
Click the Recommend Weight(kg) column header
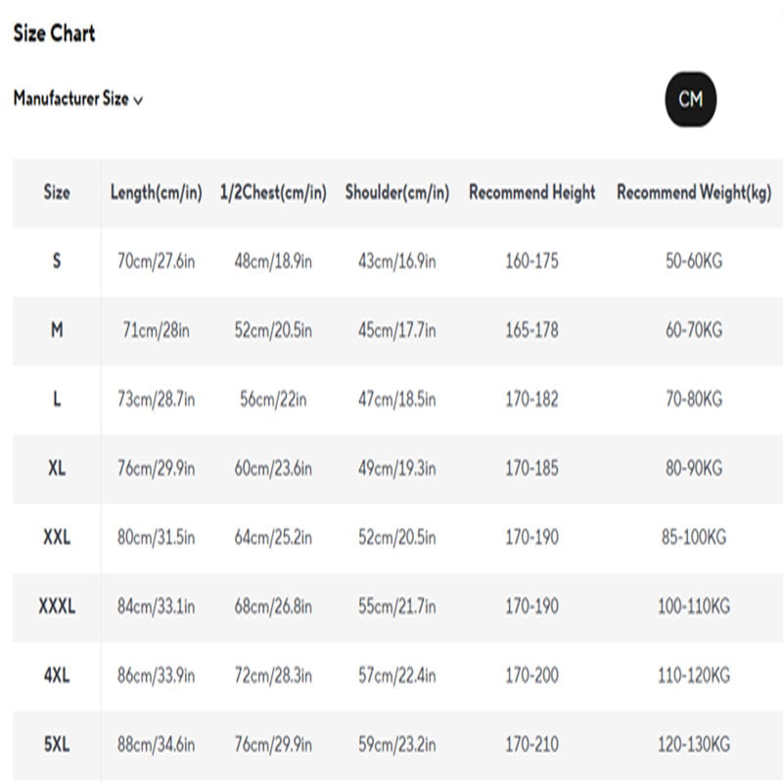(x=694, y=193)
